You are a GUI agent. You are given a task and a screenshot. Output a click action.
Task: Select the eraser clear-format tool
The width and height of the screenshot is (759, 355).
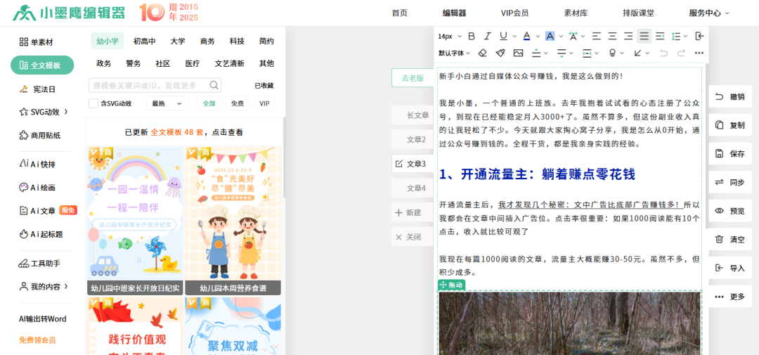pos(482,53)
